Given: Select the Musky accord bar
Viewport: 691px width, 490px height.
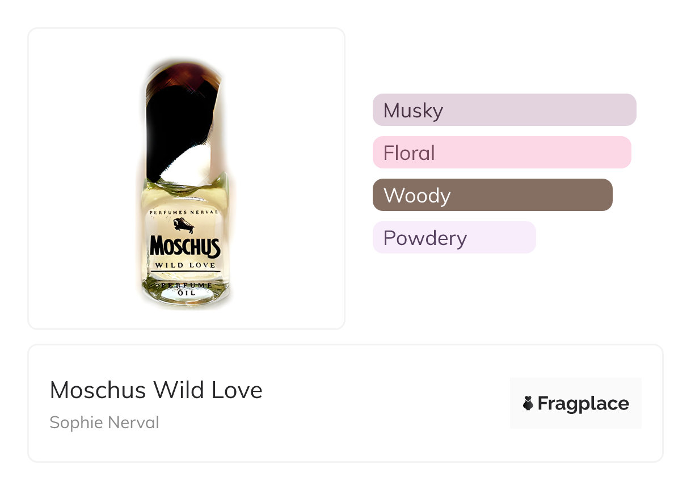Looking at the screenshot, I should pyautogui.click(x=504, y=109).
